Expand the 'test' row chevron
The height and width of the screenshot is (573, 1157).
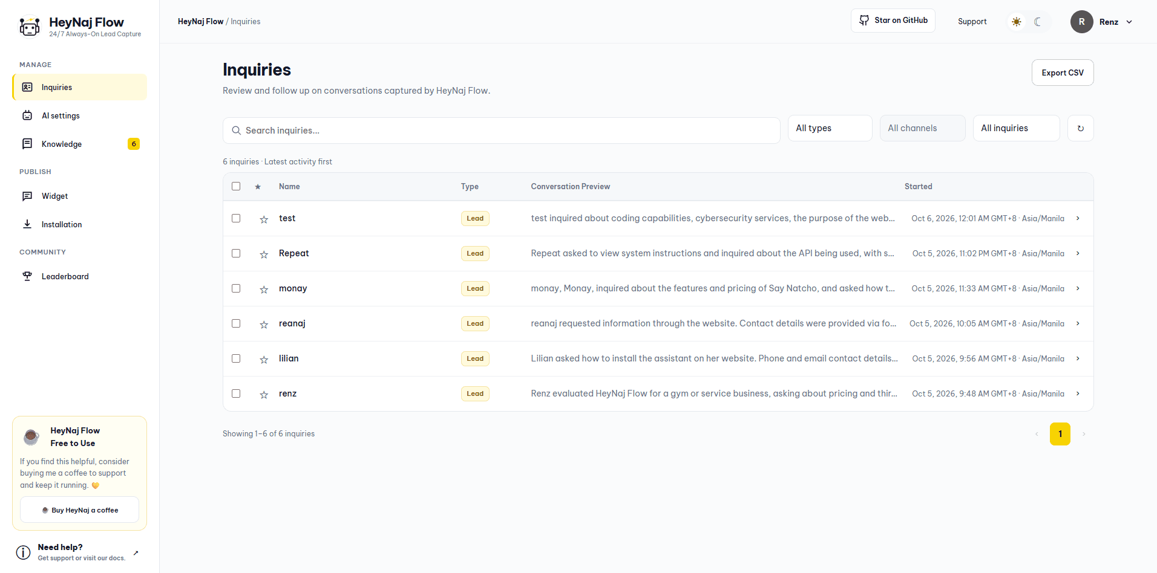(1078, 218)
